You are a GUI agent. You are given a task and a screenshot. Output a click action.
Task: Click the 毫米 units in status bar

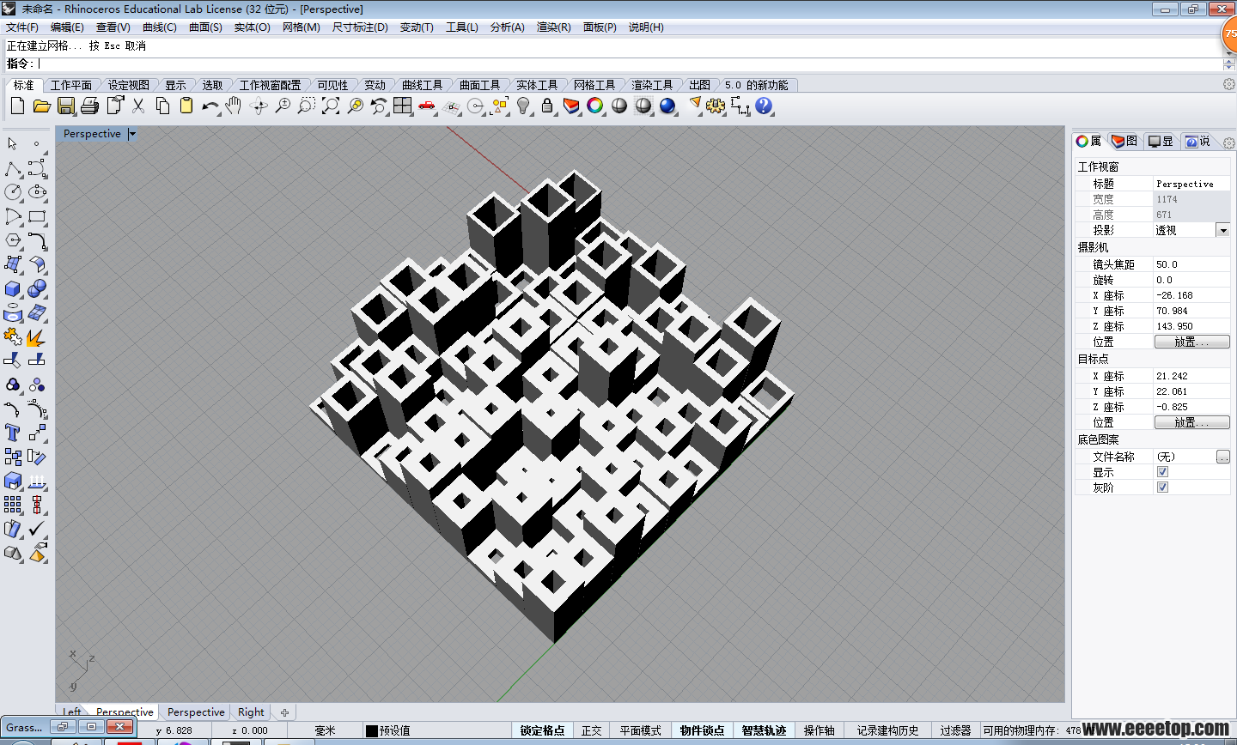pos(325,730)
